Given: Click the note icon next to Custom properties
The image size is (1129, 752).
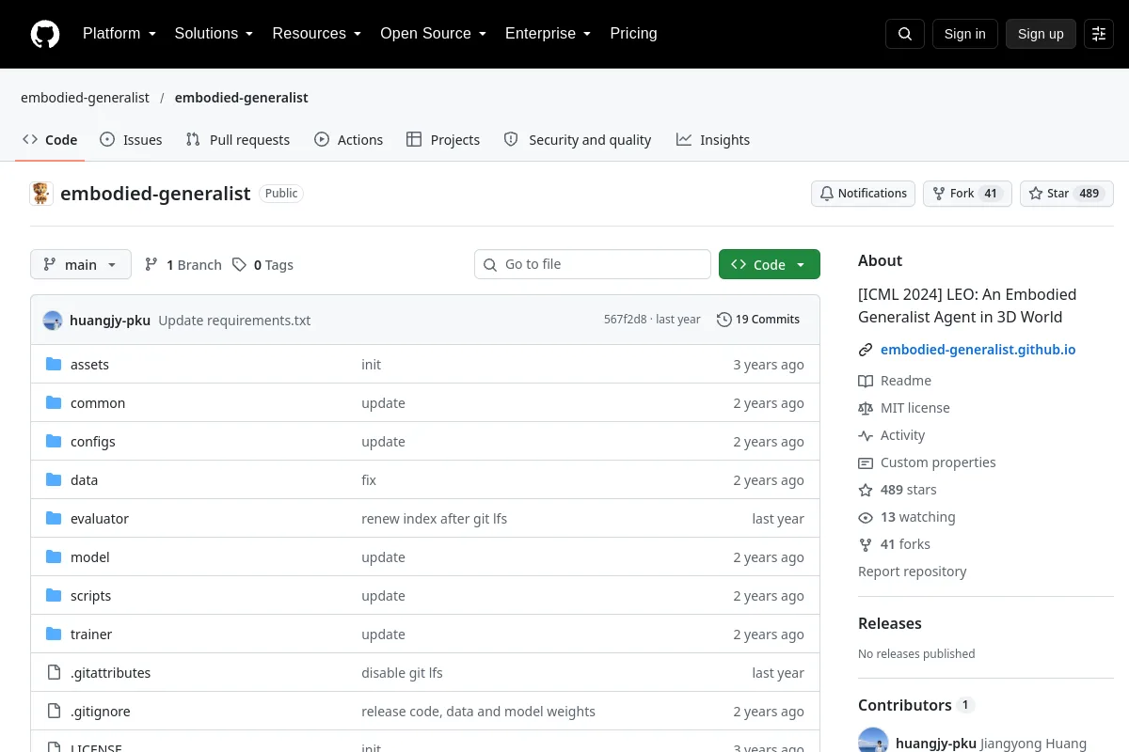Looking at the screenshot, I should pos(866,462).
